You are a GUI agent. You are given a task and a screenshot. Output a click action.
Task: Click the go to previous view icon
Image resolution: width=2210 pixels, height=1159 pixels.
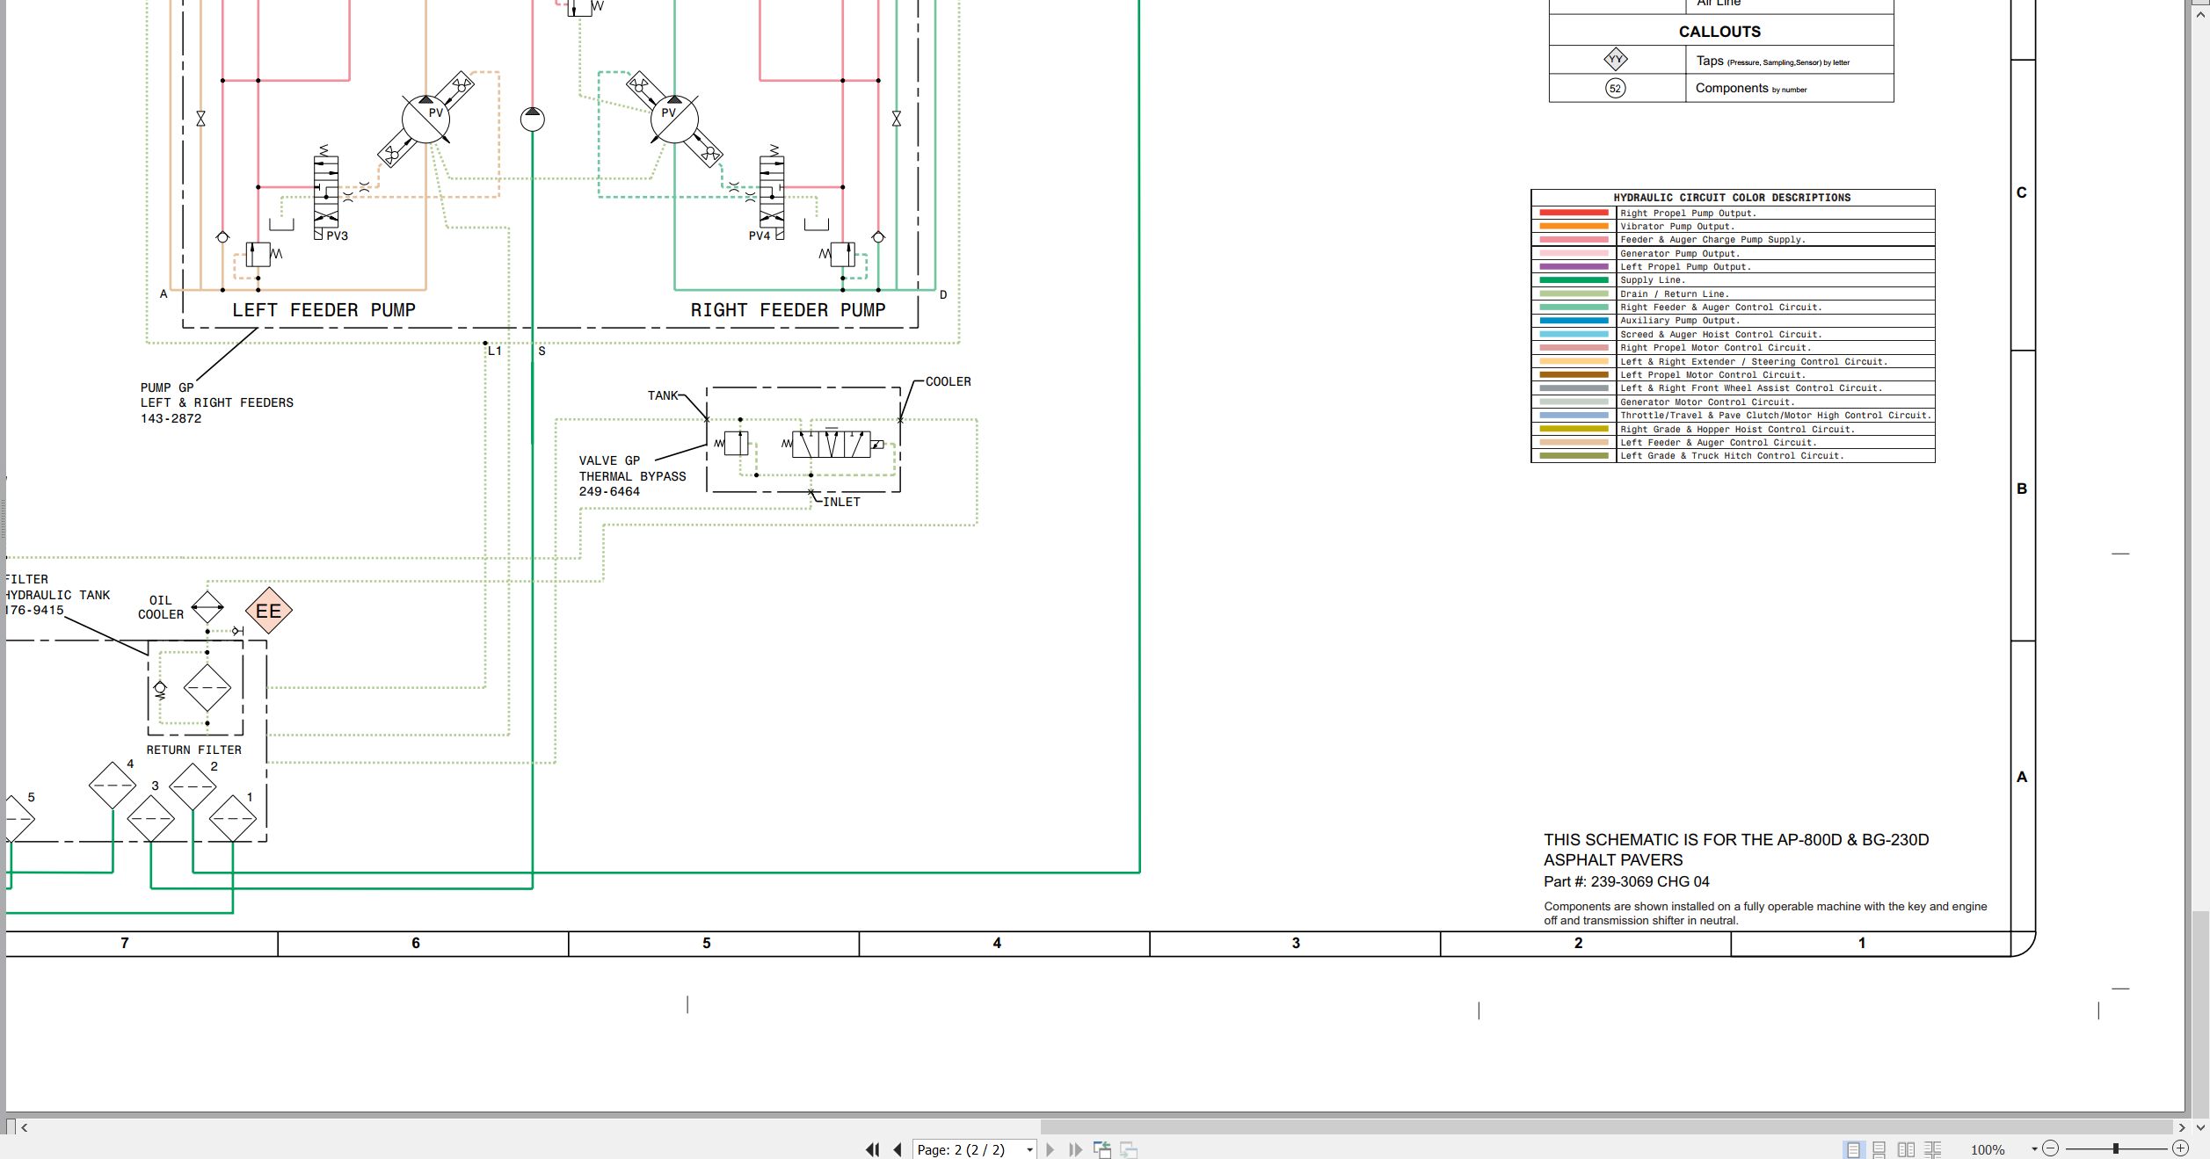pyautogui.click(x=1102, y=1149)
